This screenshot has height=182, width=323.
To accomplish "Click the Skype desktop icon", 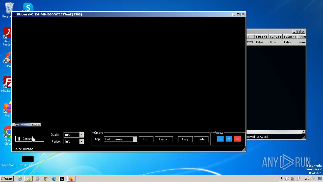I will pyautogui.click(x=28, y=7).
